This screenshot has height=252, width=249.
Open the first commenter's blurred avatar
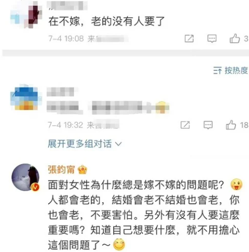pyautogui.click(x=26, y=15)
